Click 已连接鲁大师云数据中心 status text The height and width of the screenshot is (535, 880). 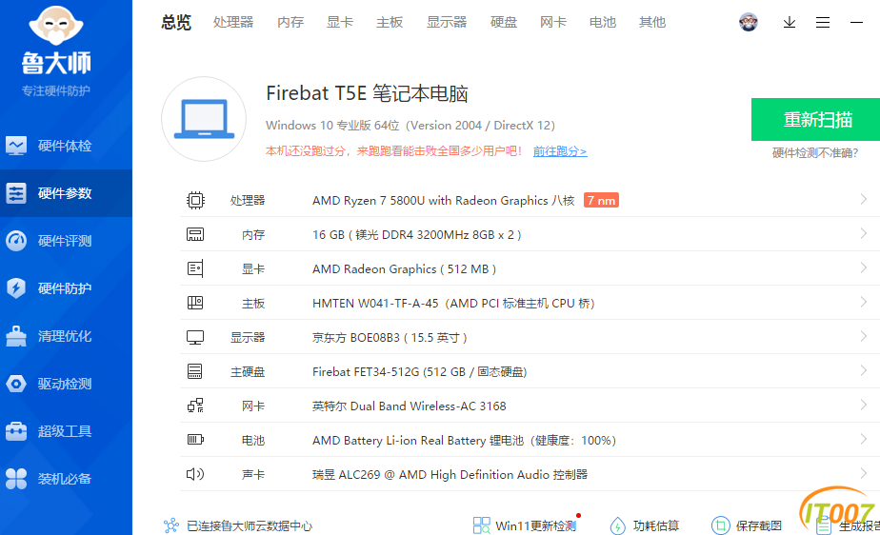coord(250,526)
